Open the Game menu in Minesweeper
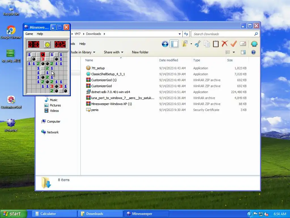Viewport: 290px width, 218px height. coord(29,34)
